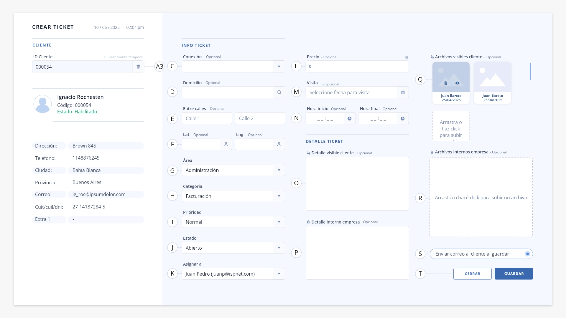Click the Detalle interno empresa text area
Screen dimensions: 566x318
(357, 253)
